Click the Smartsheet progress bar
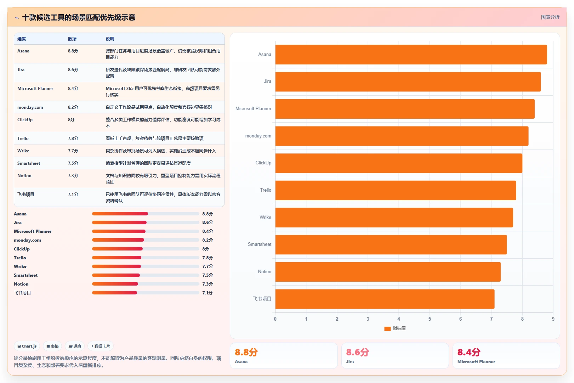The height and width of the screenshot is (383, 574). 146,275
